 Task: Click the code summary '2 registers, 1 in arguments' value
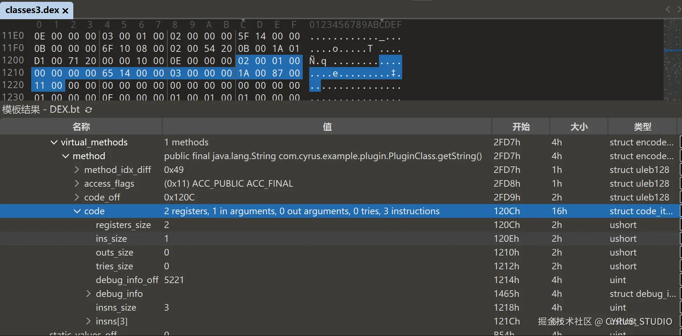(x=302, y=211)
